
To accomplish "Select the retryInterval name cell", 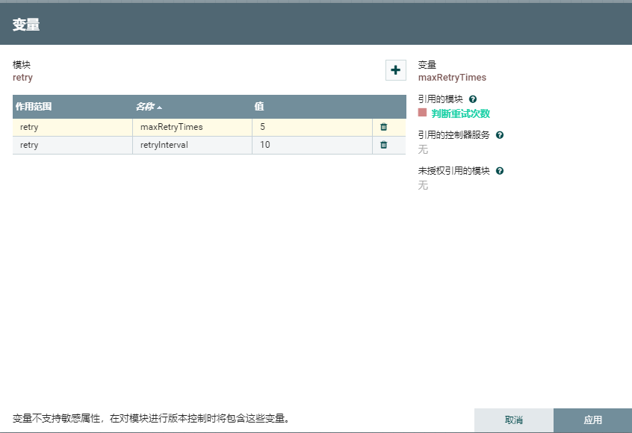I will [x=192, y=145].
